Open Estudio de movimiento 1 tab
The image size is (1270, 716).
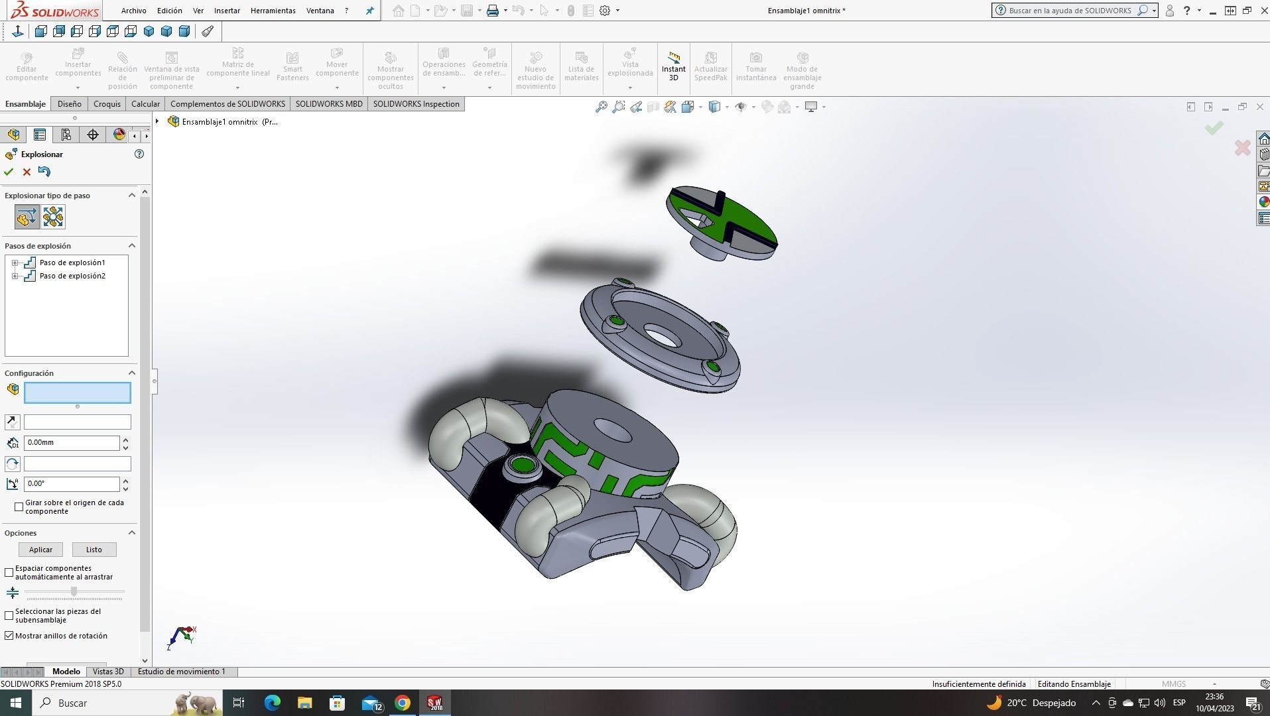[182, 672]
